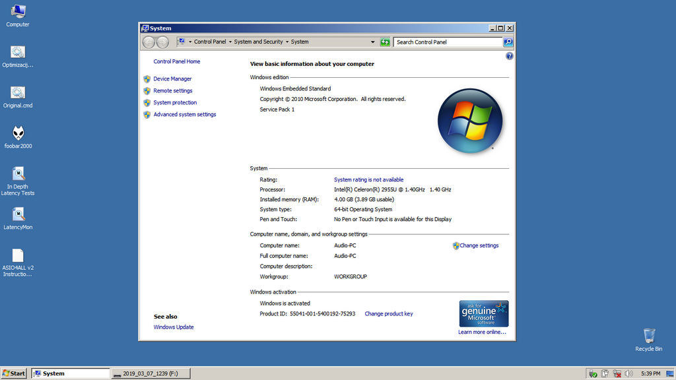676x380 pixels.
Task: Click the Forward navigation arrow in System window
Action: click(x=162, y=42)
